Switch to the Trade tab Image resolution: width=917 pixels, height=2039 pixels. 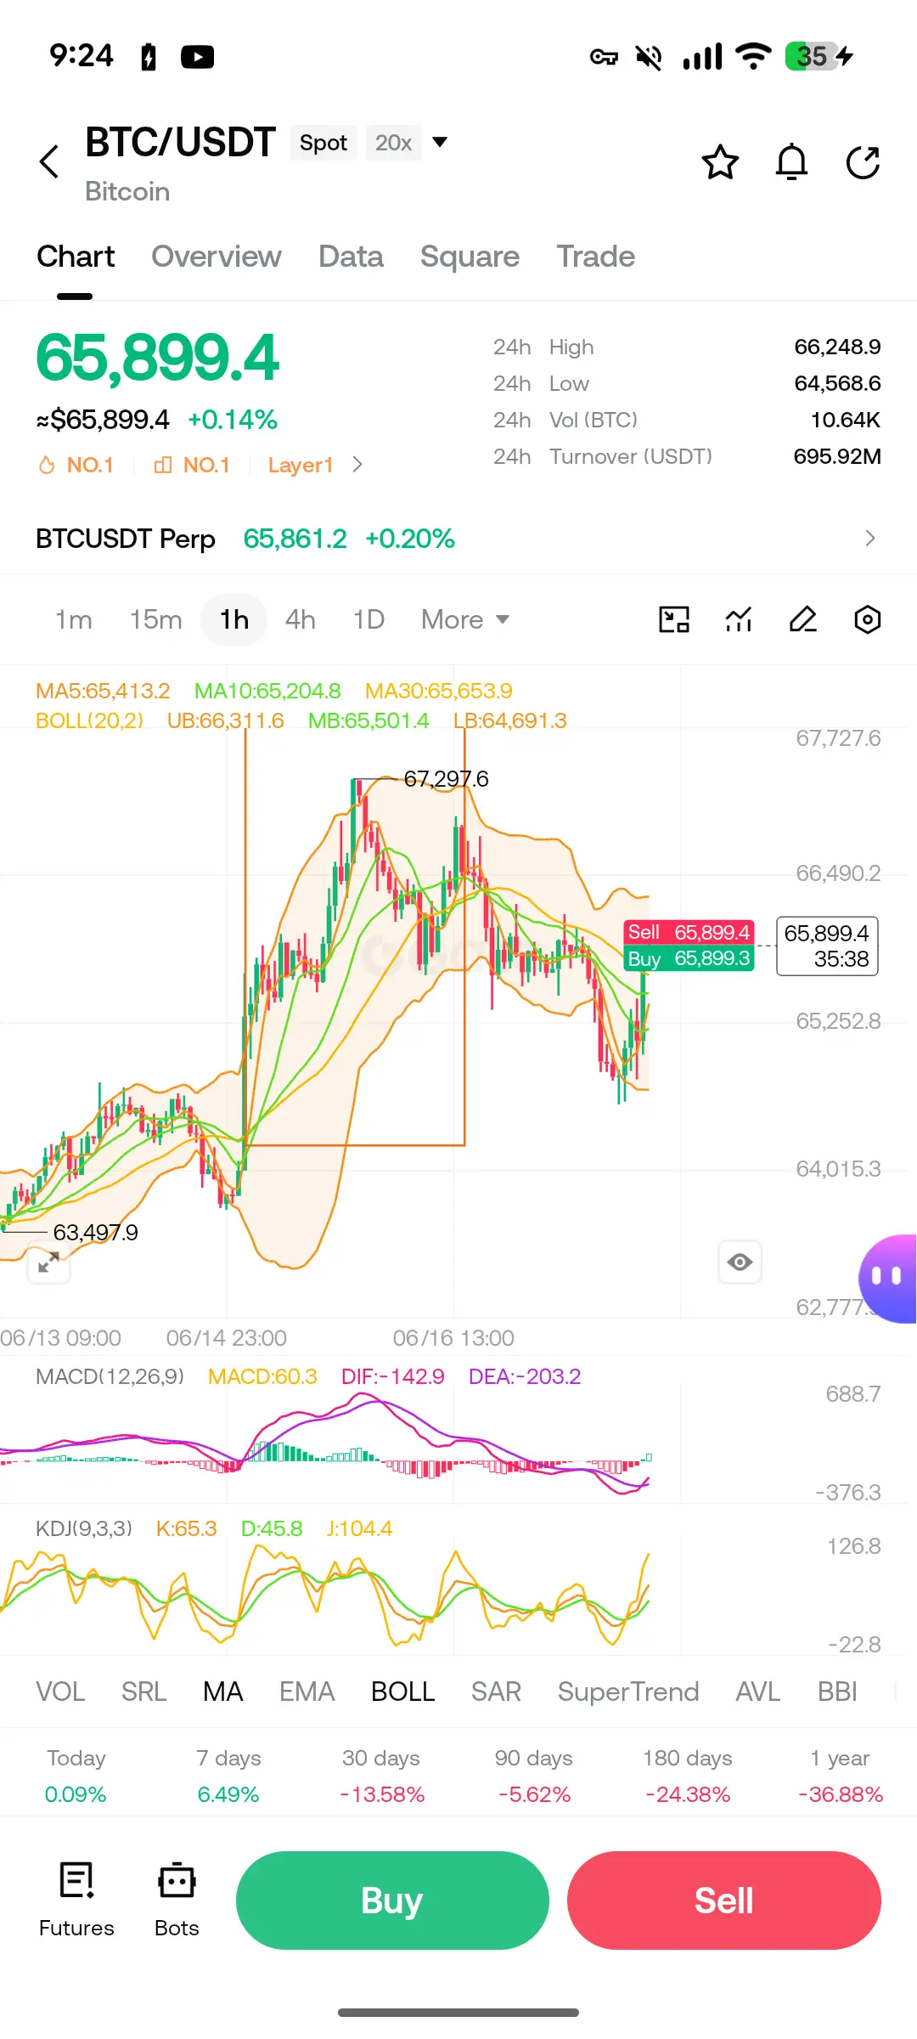pyautogui.click(x=595, y=257)
